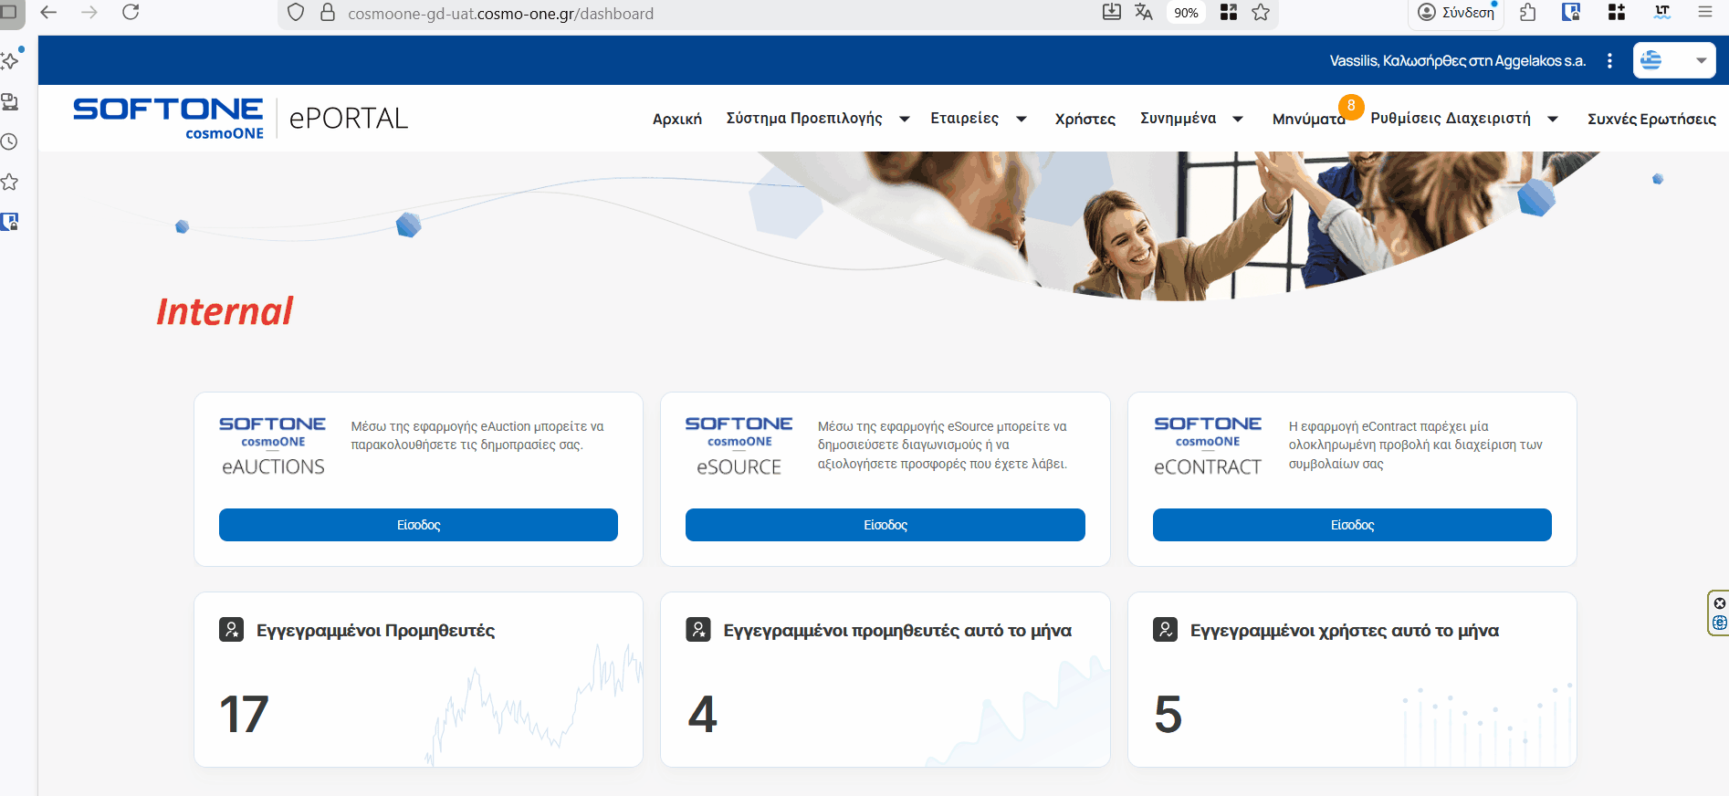1729x796 pixels.
Task: Click the Εγγεγραμμένοι Προμηθευτές user icon
Action: (232, 630)
